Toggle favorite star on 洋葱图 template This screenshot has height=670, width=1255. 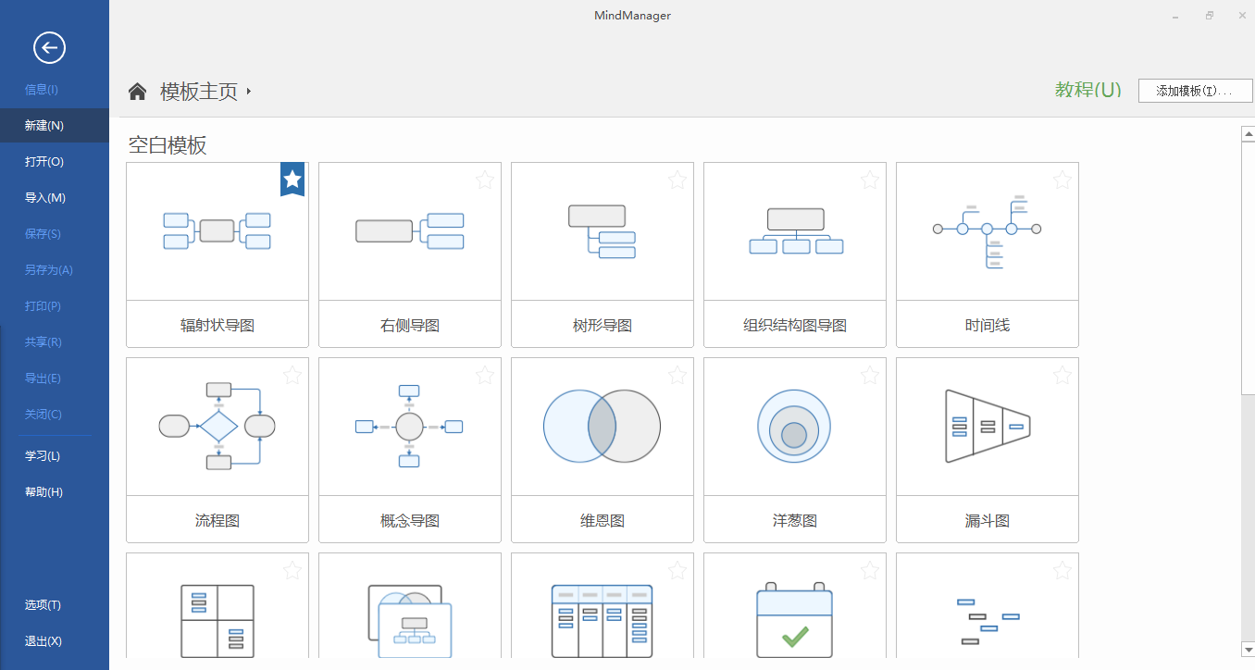(x=870, y=375)
